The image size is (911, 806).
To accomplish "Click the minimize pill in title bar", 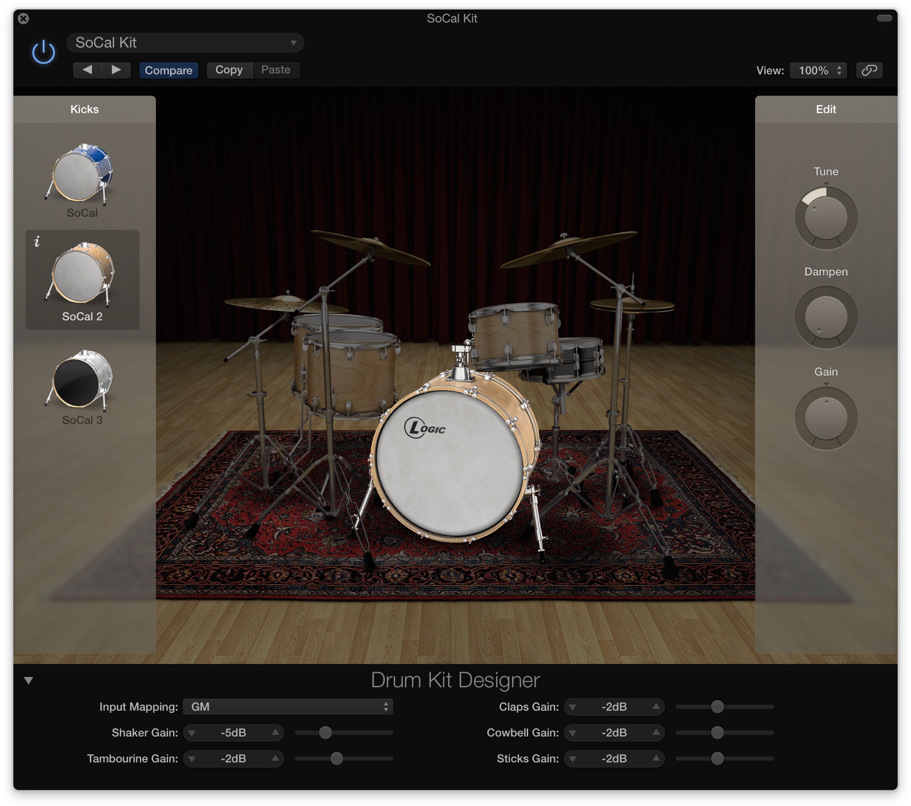I will (884, 18).
